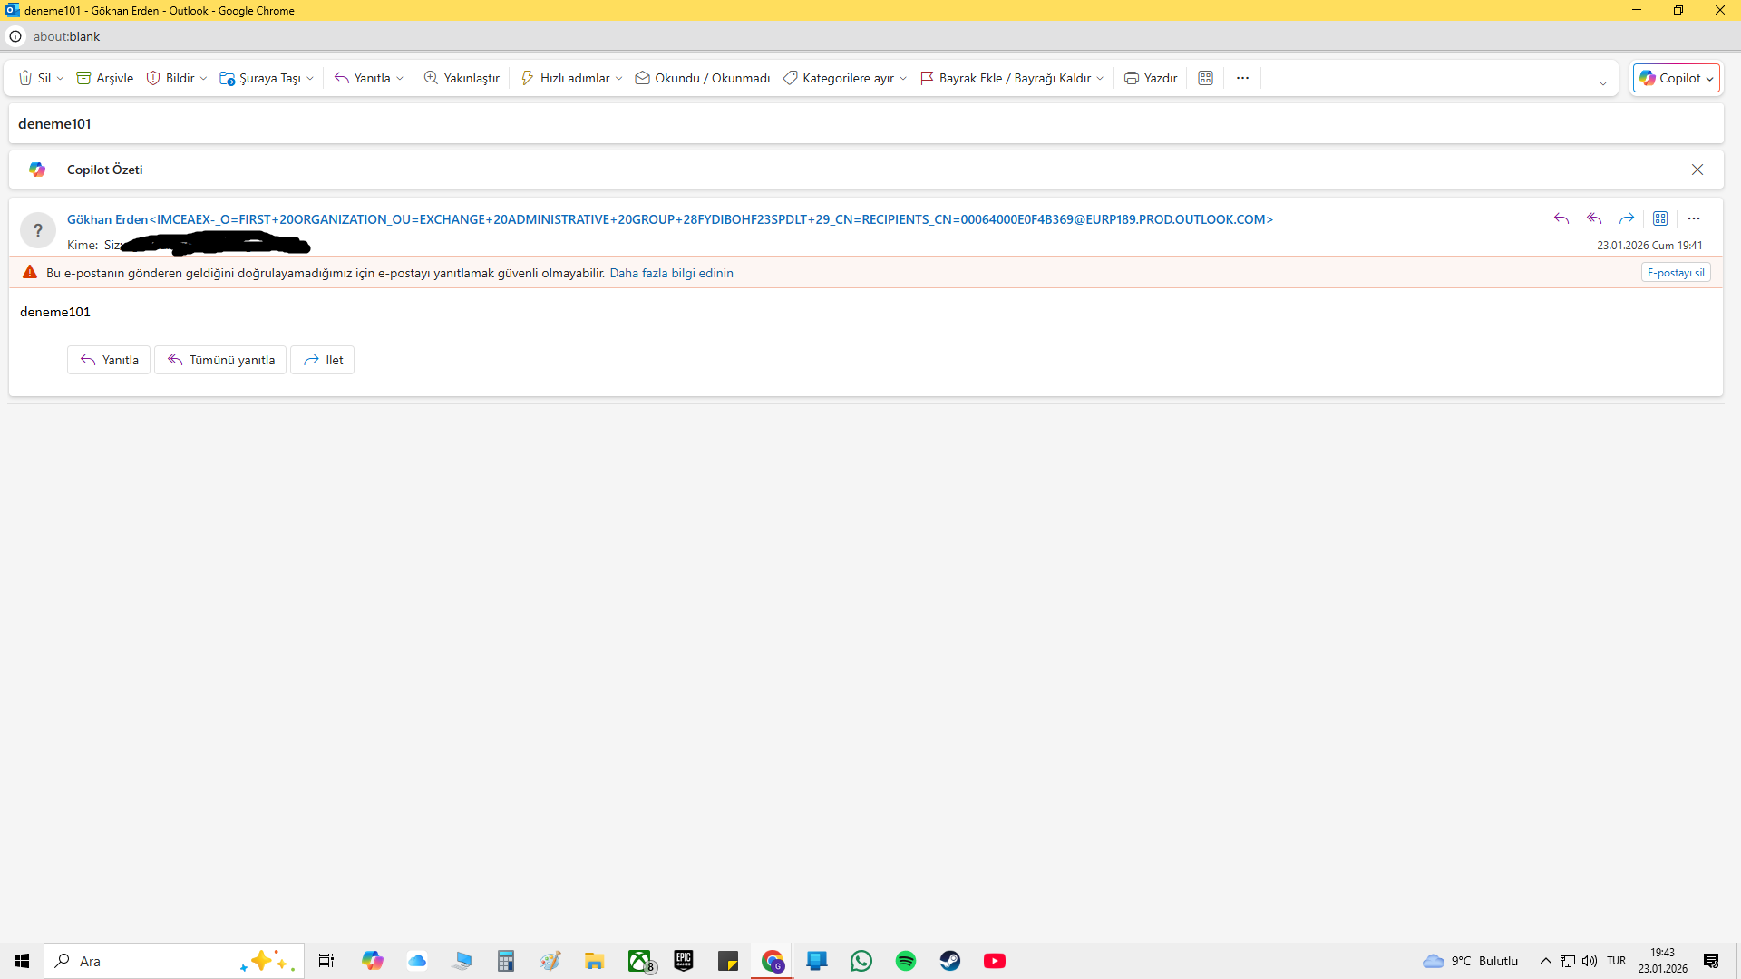Image resolution: width=1741 pixels, height=979 pixels.
Task: Close the Copilot Özeti summary panel
Action: pyautogui.click(x=1697, y=170)
